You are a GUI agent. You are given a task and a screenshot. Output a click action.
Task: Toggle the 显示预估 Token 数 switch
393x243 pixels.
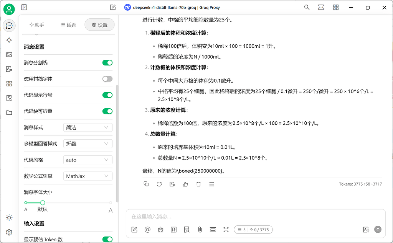point(107,239)
